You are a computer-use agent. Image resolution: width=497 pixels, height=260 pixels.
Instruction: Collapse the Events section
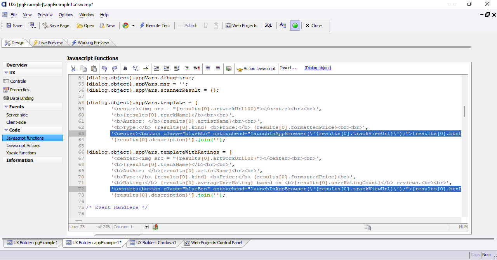6,107
